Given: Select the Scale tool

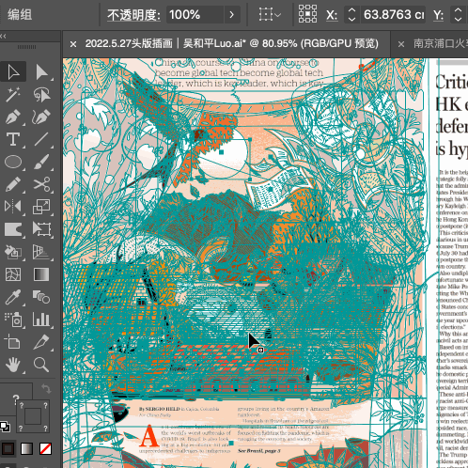Looking at the screenshot, I should click(x=41, y=207).
